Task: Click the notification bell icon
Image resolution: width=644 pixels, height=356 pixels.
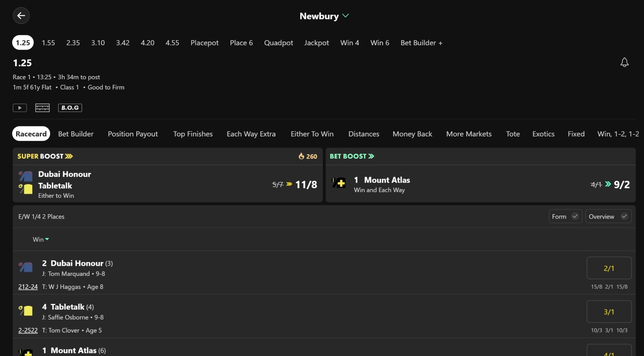Action: point(624,62)
